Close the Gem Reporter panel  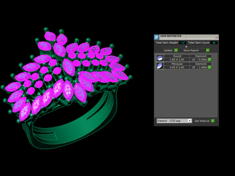[216, 37]
